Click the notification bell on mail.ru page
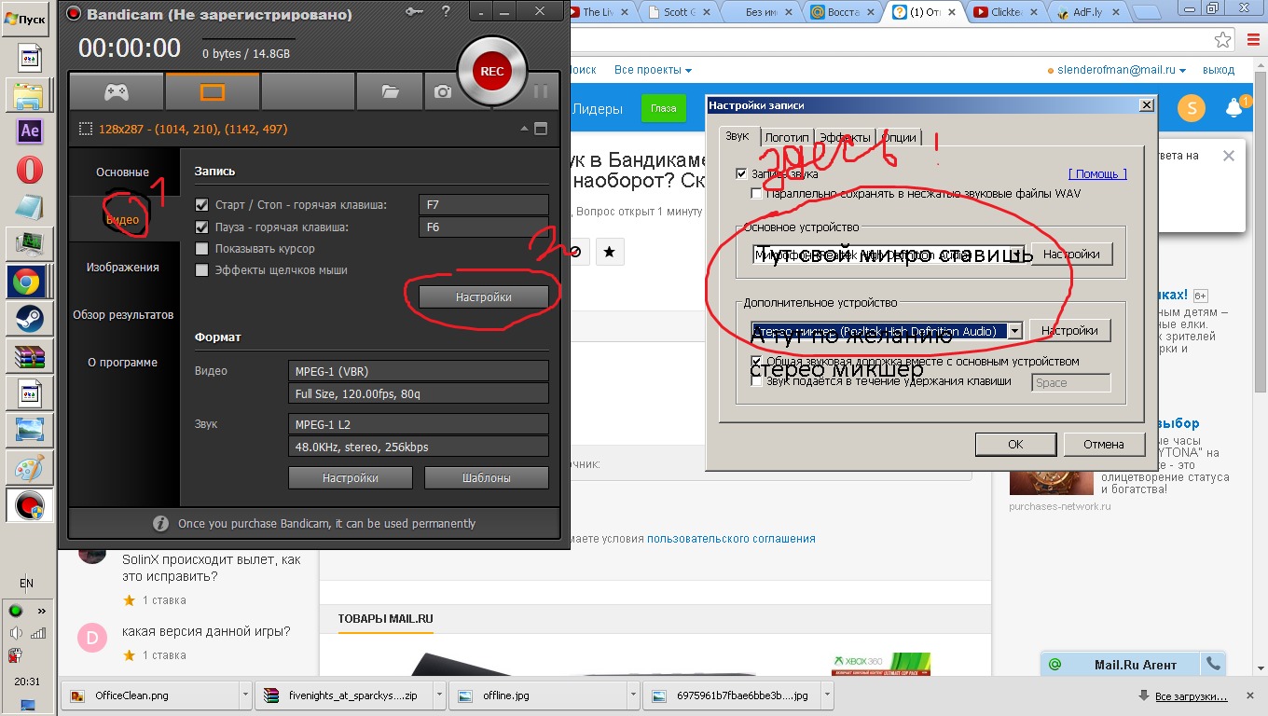This screenshot has height=716, width=1268. point(1234,107)
